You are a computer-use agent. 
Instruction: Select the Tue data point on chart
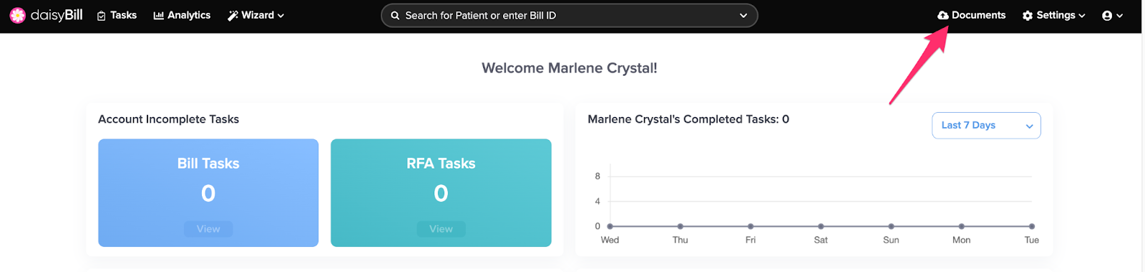[x=1031, y=226]
